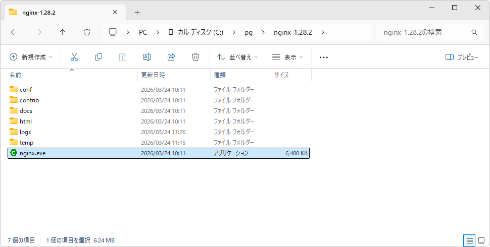Switch to details view icon in status bar
Image resolution: width=490 pixels, height=247 pixels.
click(x=469, y=240)
